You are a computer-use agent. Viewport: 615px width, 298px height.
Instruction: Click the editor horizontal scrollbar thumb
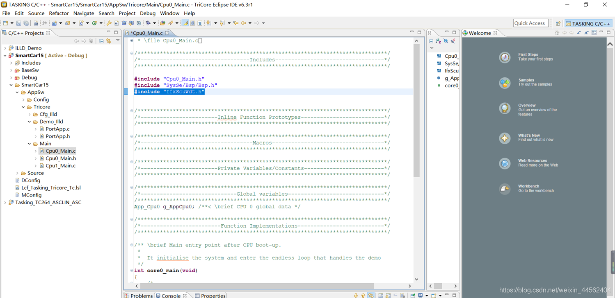point(257,286)
